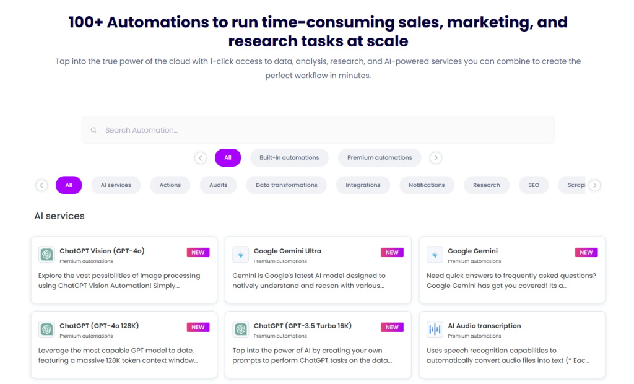
Task: Go to previous categories with the left chevron
Action: pos(41,185)
